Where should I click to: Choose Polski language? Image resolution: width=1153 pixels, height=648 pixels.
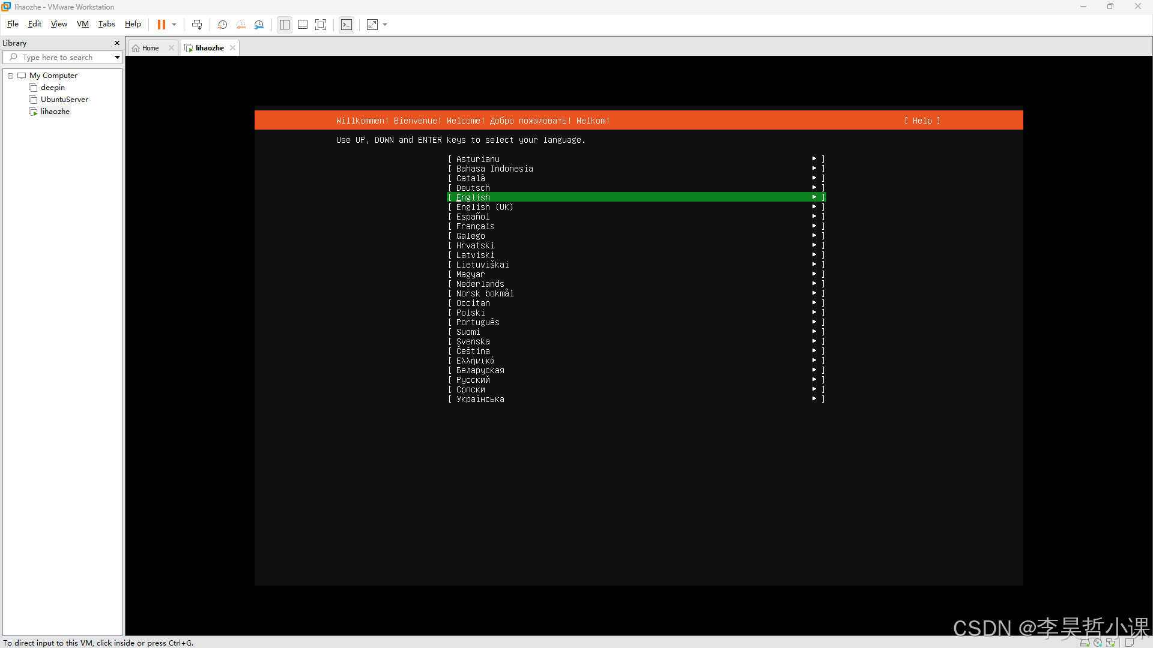click(x=637, y=313)
